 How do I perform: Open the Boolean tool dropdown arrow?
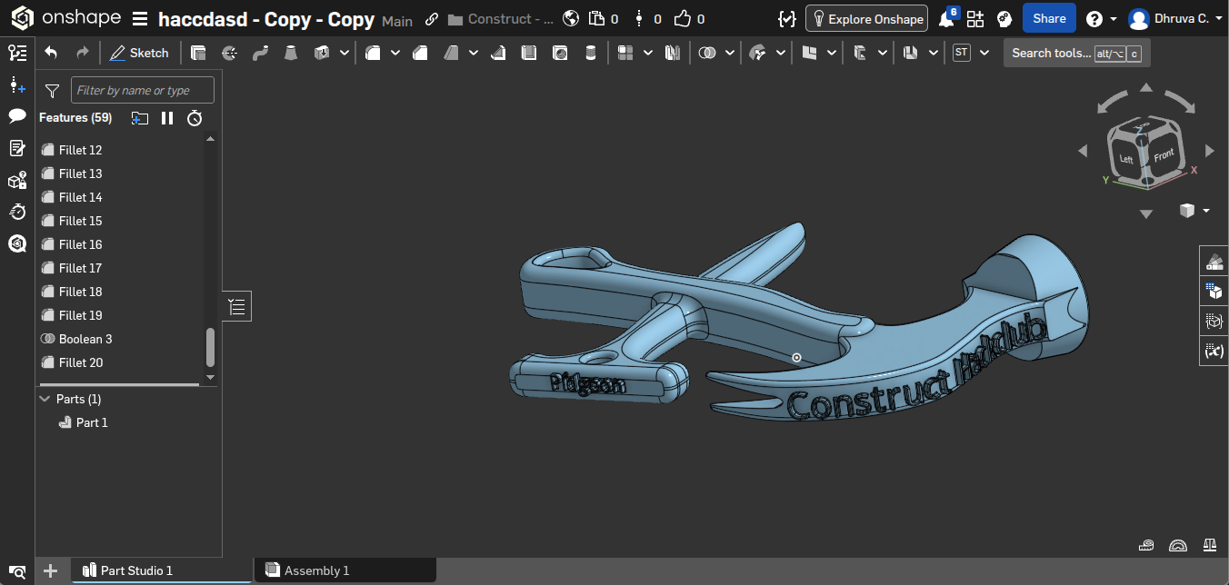[730, 53]
